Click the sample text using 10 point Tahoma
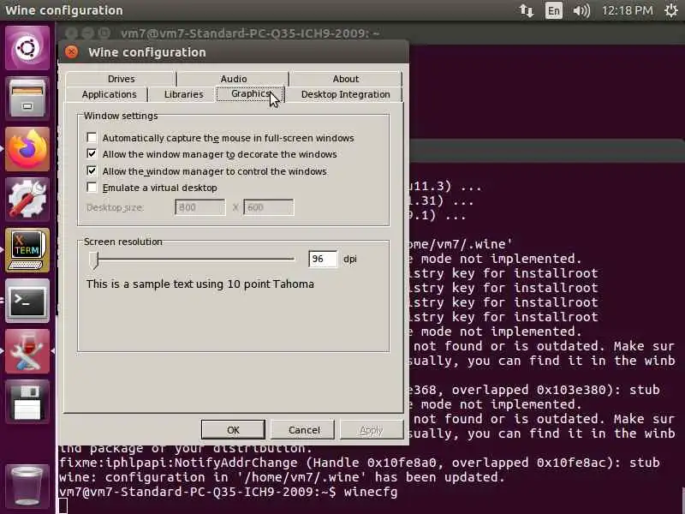Screen dimensions: 685x514 coord(200,284)
